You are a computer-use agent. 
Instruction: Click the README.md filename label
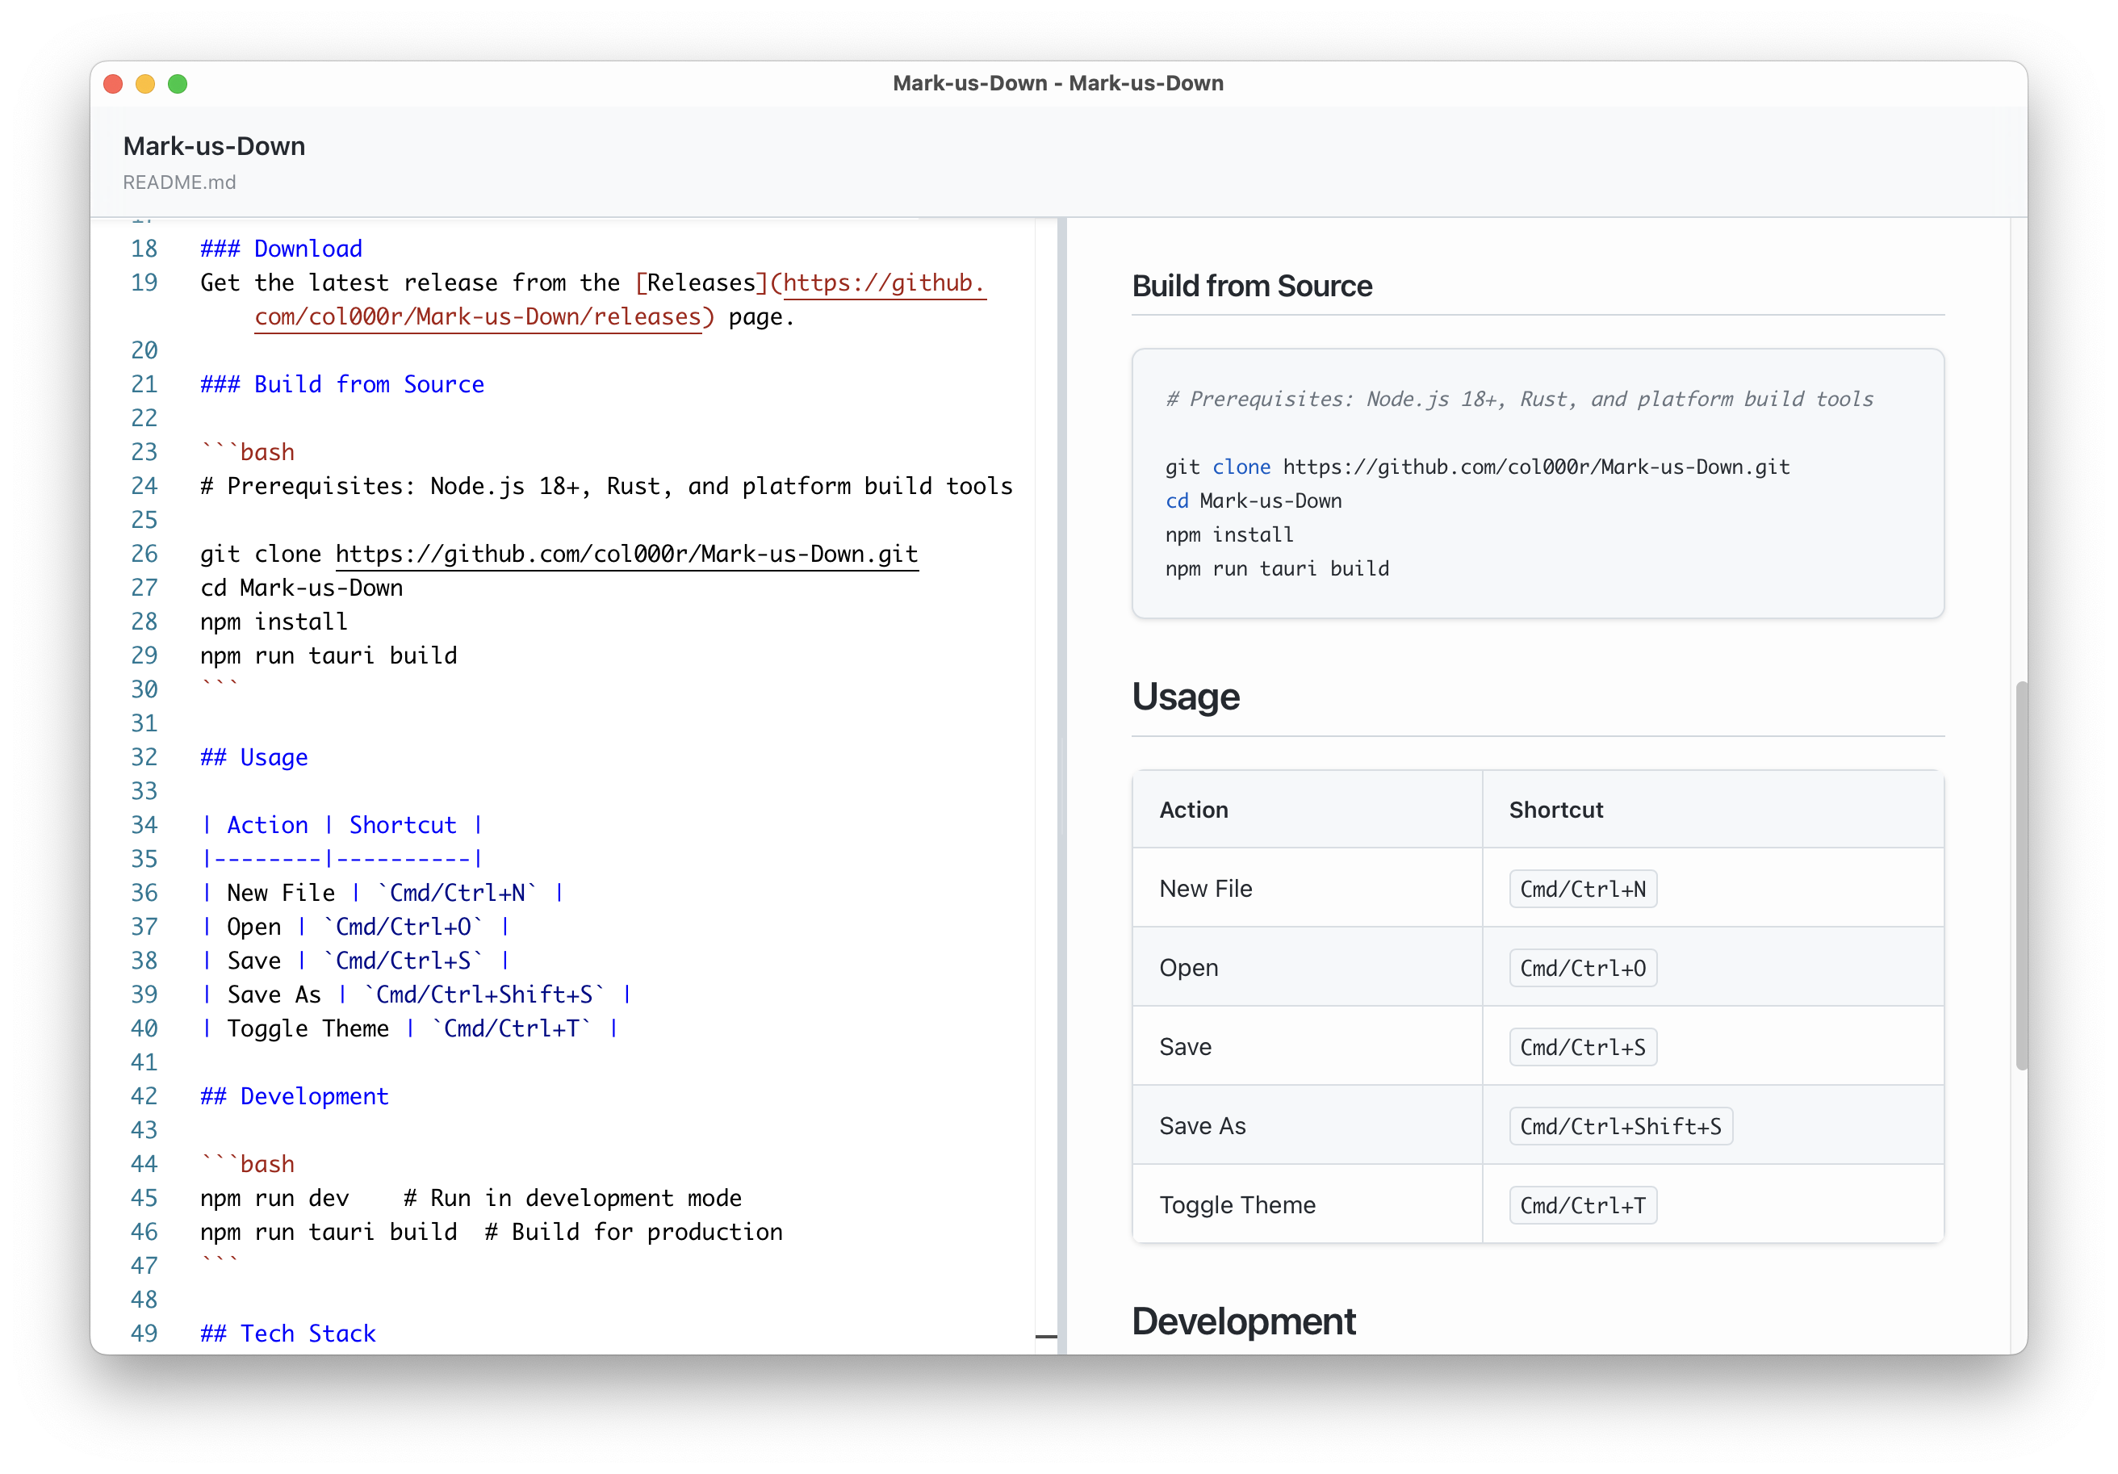tap(179, 182)
